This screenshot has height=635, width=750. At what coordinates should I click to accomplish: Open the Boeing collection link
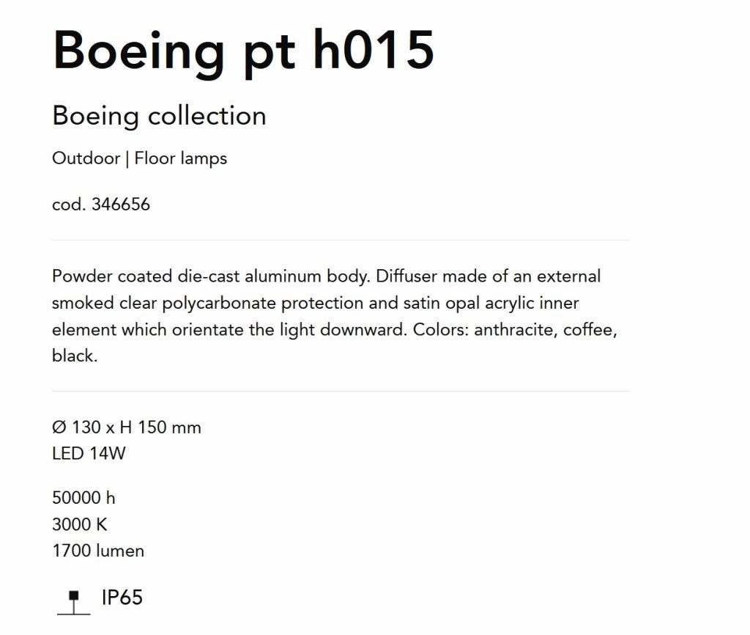[159, 117]
